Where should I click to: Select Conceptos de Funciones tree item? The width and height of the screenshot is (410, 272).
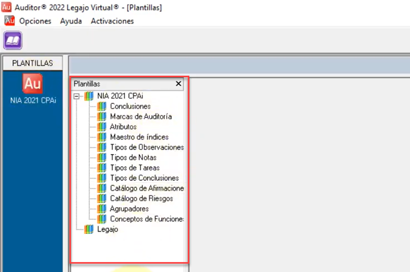147,219
